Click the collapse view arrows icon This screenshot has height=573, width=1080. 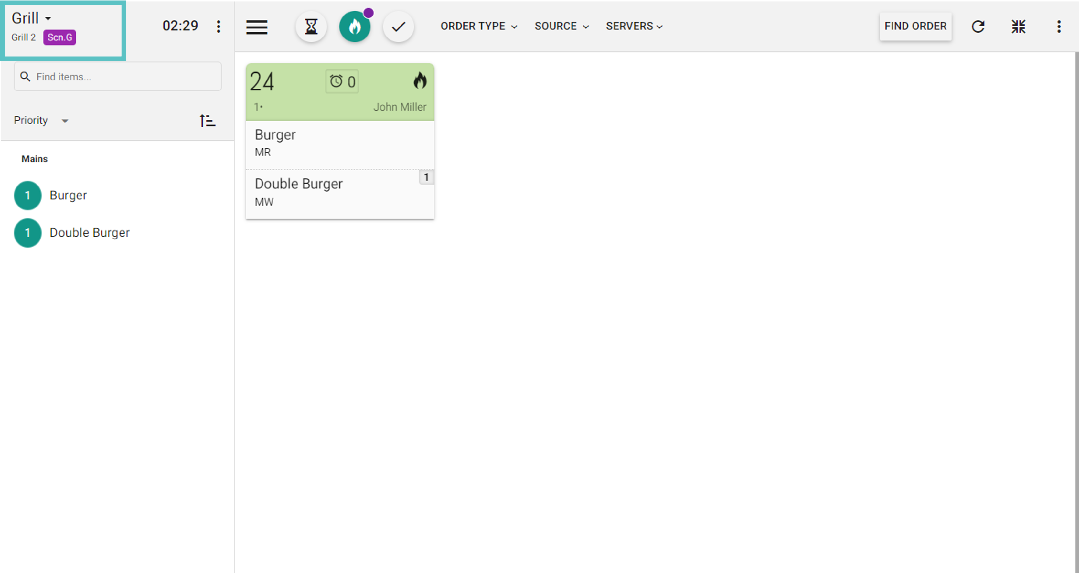point(1018,27)
